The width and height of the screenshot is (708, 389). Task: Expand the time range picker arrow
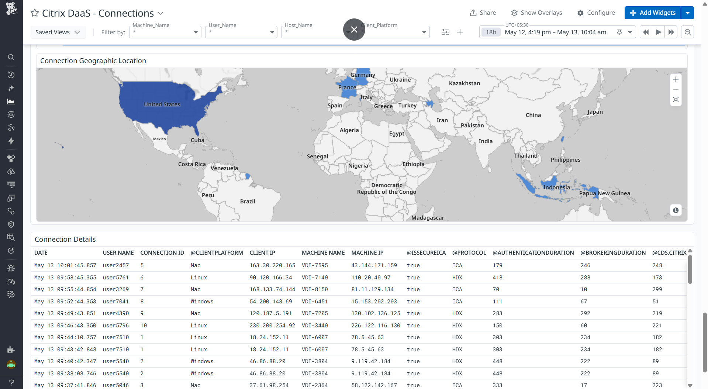(x=630, y=32)
